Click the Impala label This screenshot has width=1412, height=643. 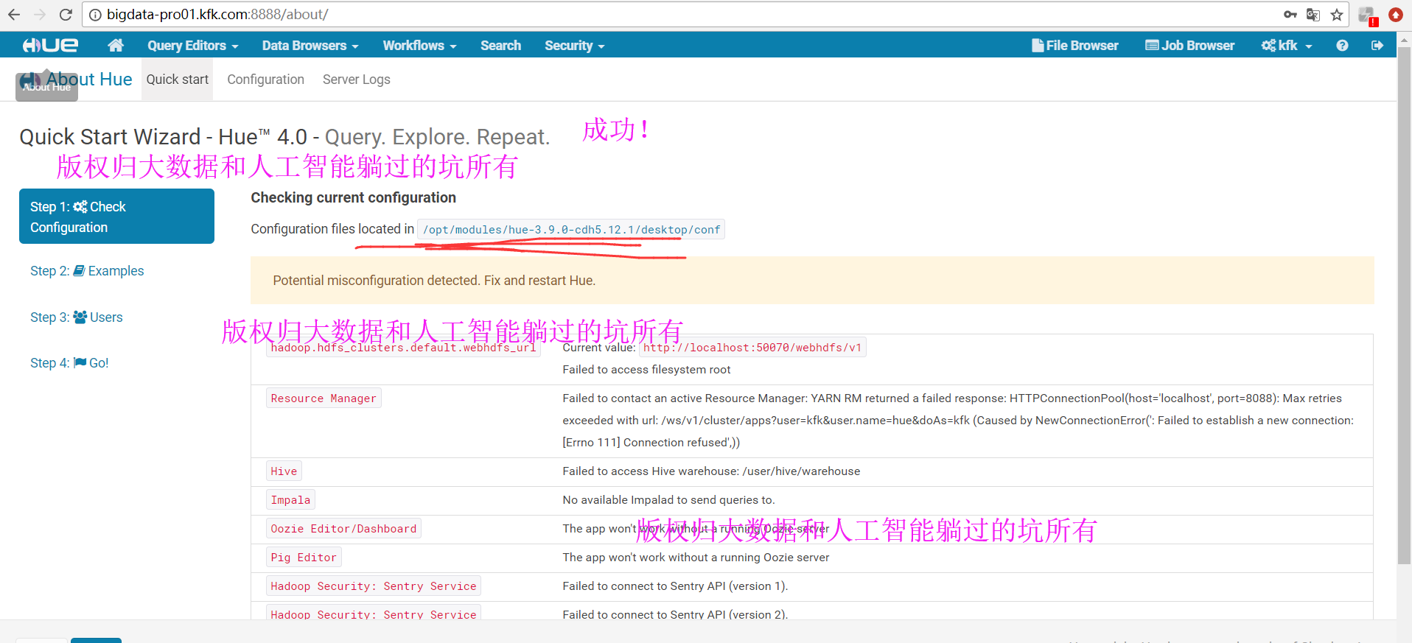pos(290,500)
